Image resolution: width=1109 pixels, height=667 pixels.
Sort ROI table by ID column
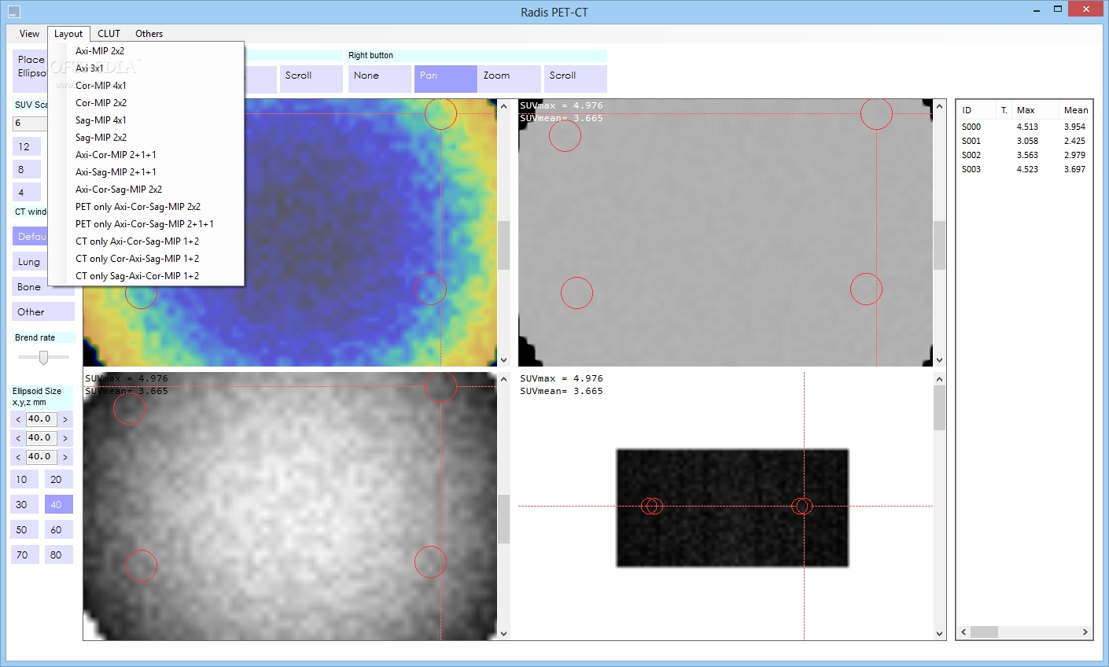[x=977, y=110]
